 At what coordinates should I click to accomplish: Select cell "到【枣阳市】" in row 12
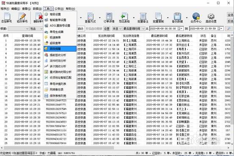click(184, 88)
